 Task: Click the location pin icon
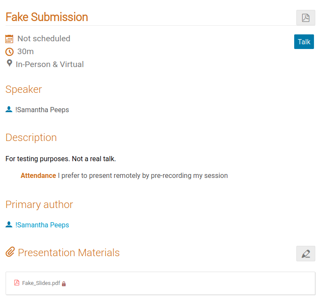(x=9, y=63)
